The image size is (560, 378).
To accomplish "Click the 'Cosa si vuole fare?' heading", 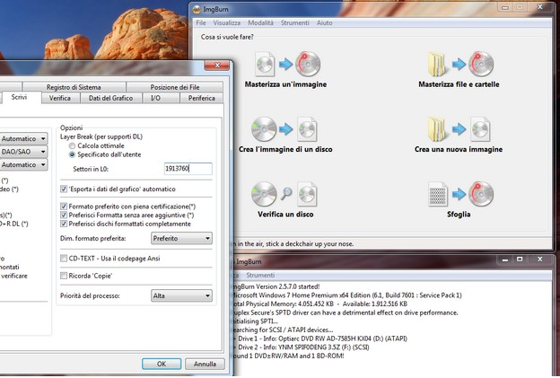I will pyautogui.click(x=227, y=37).
